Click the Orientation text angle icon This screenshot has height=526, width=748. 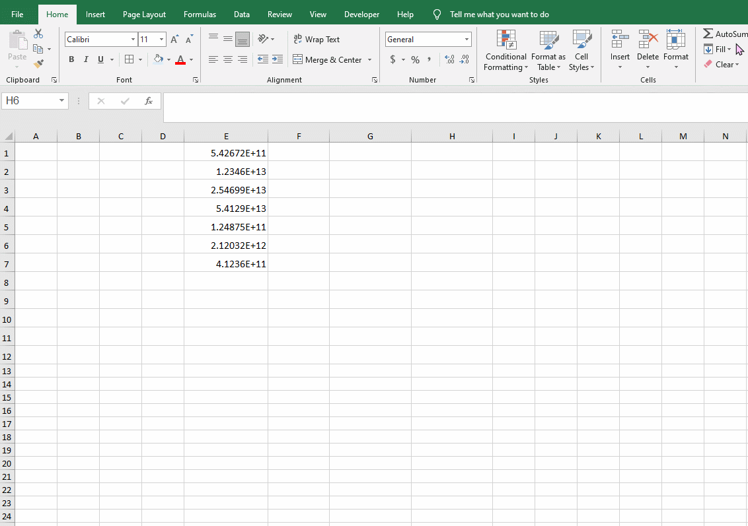264,39
